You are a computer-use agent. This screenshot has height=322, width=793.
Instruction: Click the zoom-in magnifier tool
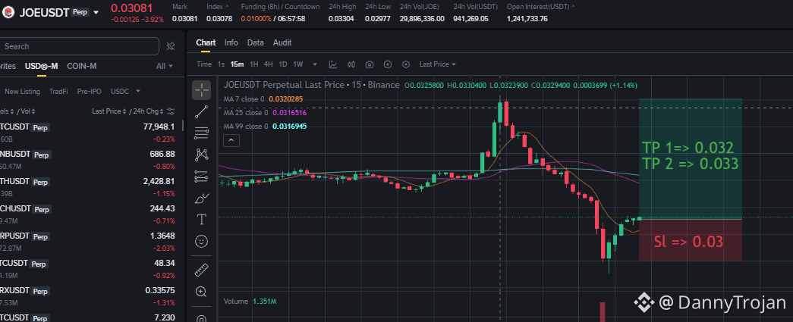(202, 292)
